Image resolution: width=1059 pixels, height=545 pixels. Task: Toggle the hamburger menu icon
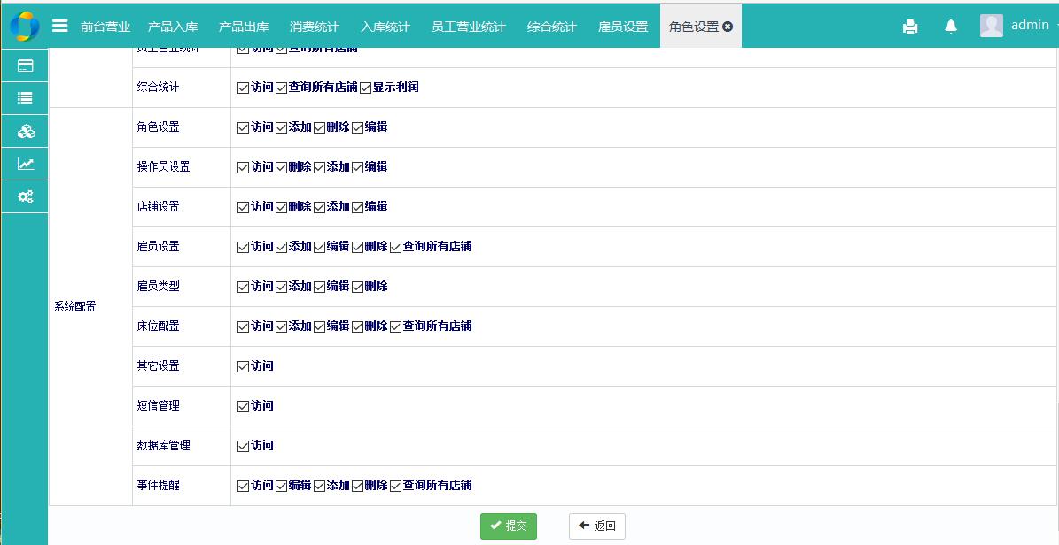[60, 26]
